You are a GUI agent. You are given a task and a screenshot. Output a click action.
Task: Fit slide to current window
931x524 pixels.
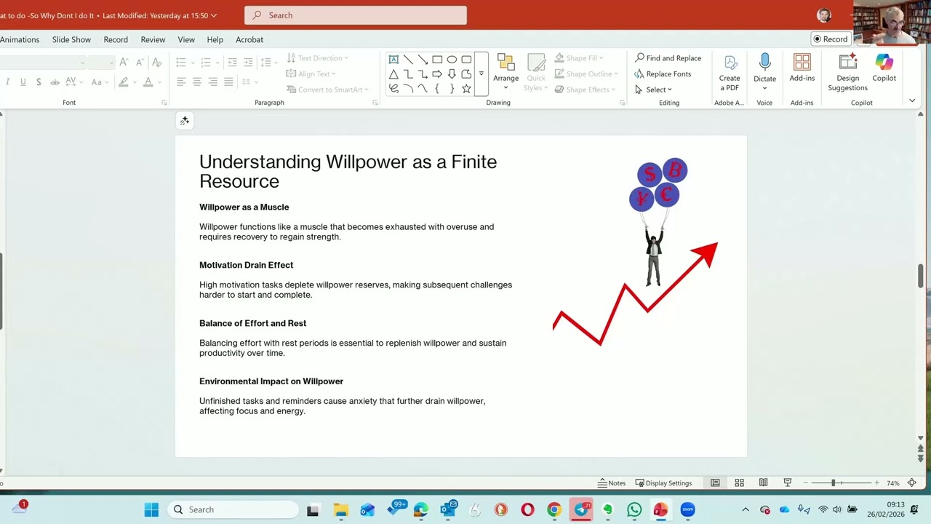(x=911, y=483)
